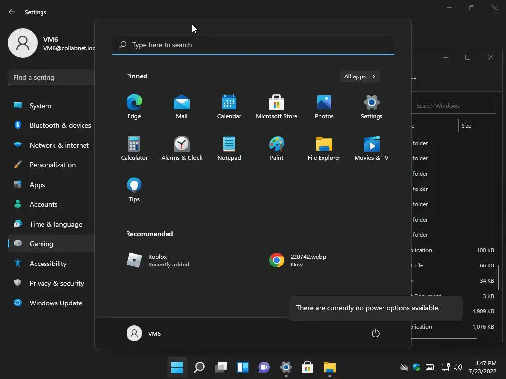The width and height of the screenshot is (506, 379).
Task: Open Chat from the taskbar
Action: pyautogui.click(x=264, y=367)
